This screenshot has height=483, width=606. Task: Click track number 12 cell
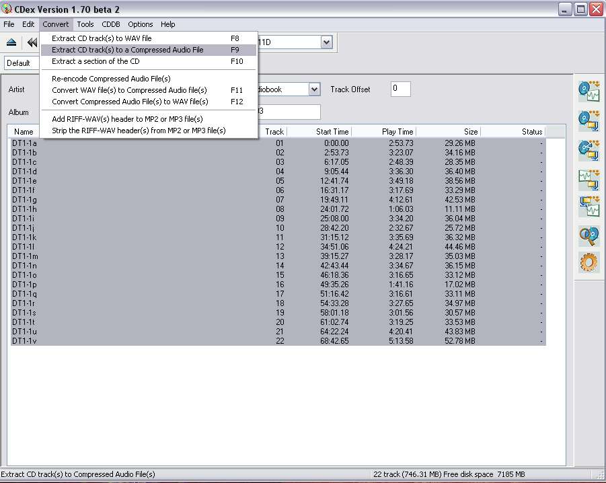280,246
